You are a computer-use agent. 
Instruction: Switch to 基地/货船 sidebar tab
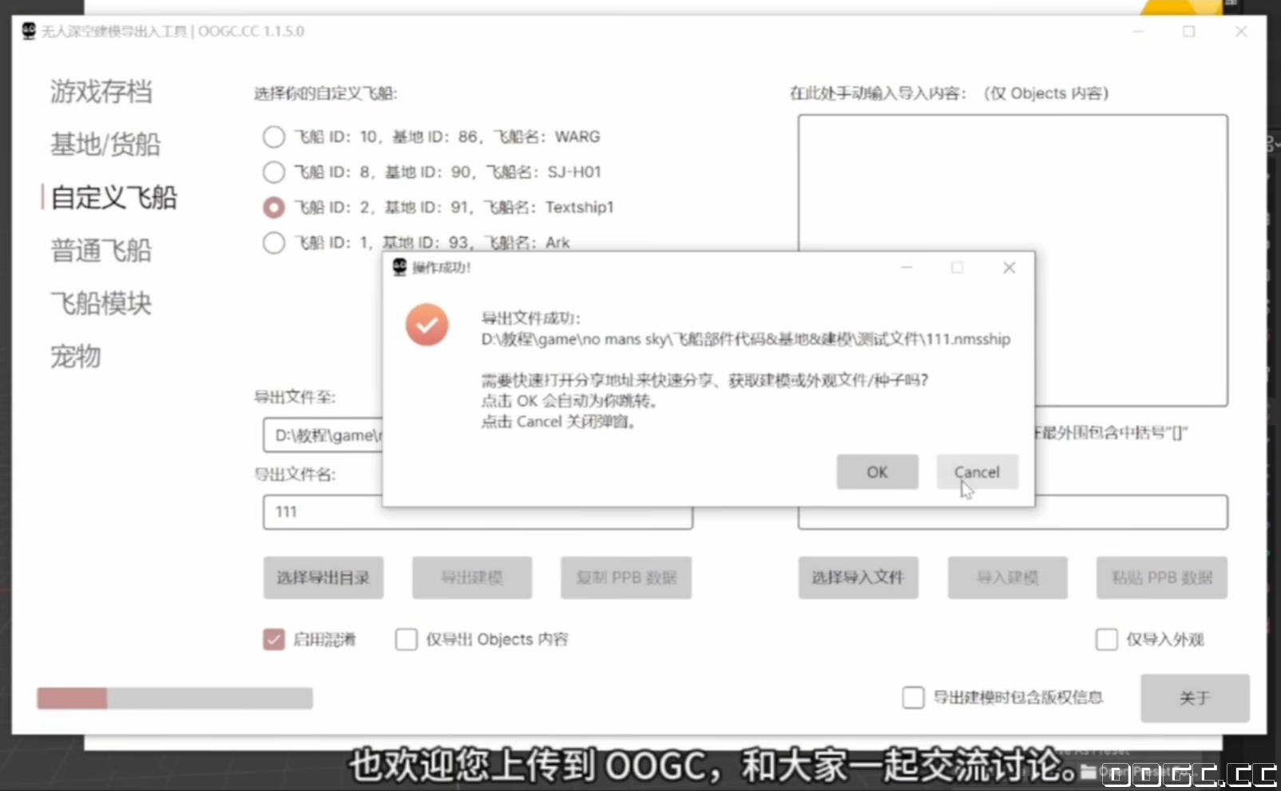tap(105, 144)
